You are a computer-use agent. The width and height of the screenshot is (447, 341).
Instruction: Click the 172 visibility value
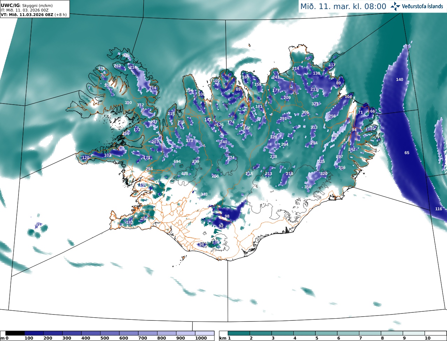137,130
